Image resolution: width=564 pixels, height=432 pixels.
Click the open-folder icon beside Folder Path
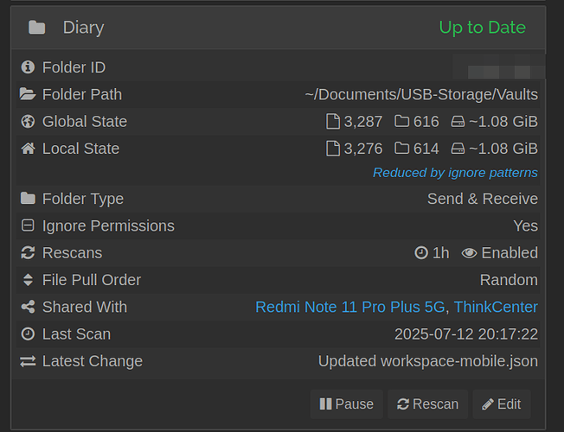28,94
